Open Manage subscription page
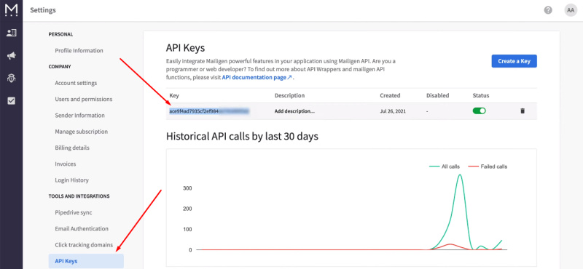Viewport: 583px width, 269px height. coord(81,132)
